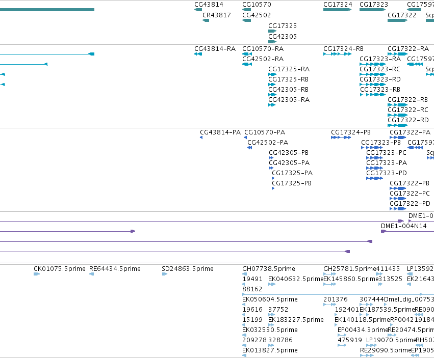Select the 15199 feature label
This screenshot has width=434, height=358.
(252, 320)
